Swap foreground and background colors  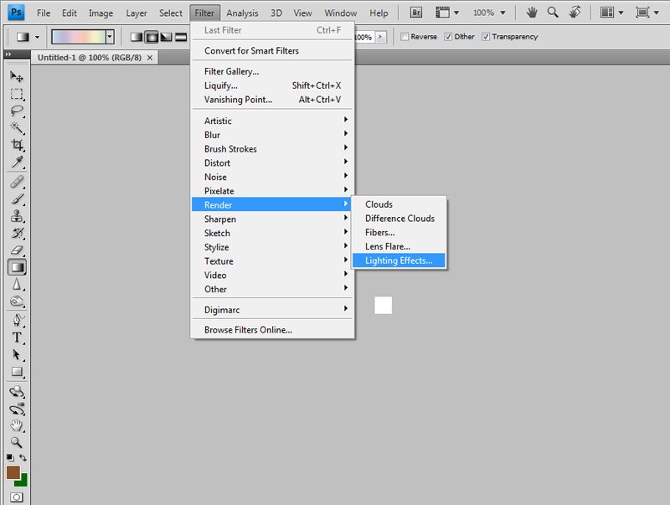(23, 457)
